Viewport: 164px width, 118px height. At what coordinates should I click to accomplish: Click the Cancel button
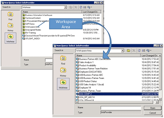tap(153, 113)
